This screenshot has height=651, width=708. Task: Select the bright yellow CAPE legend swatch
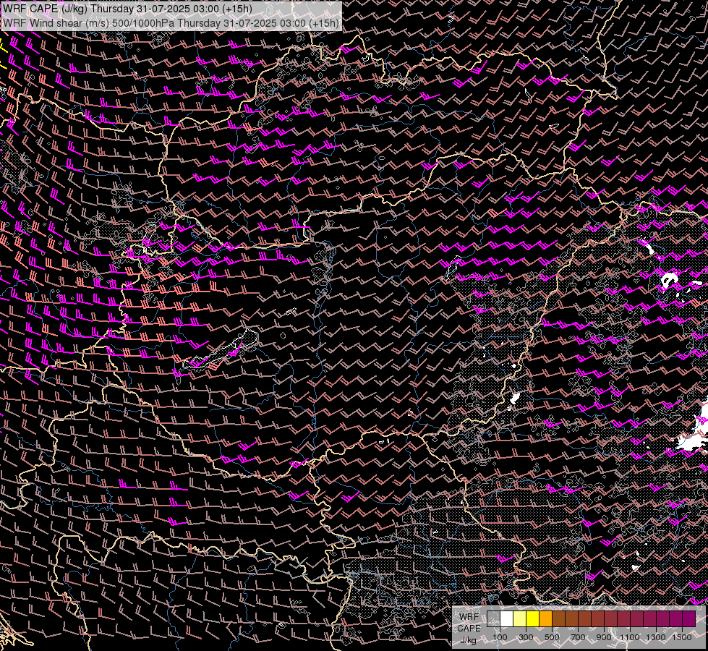tap(532, 618)
